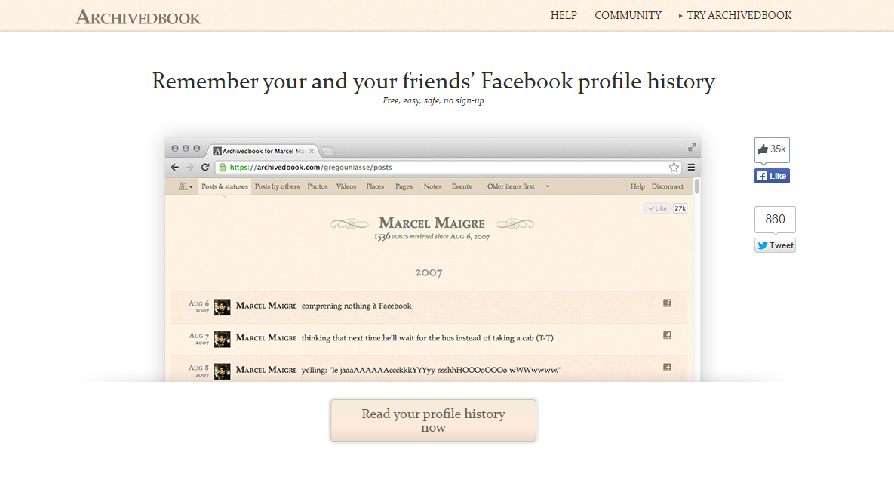Click the 2007 year heading
Screen dimensions: 894x480
(x=429, y=273)
